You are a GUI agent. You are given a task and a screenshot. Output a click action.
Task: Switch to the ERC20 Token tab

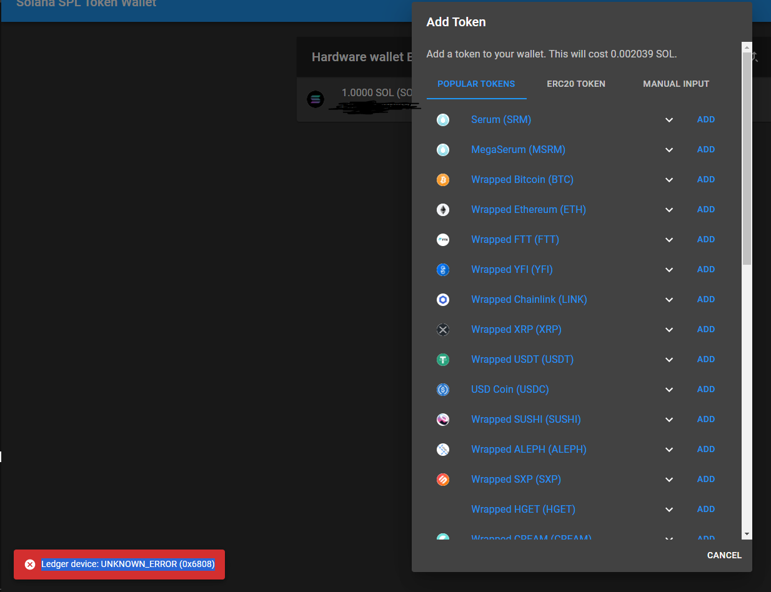coord(576,84)
